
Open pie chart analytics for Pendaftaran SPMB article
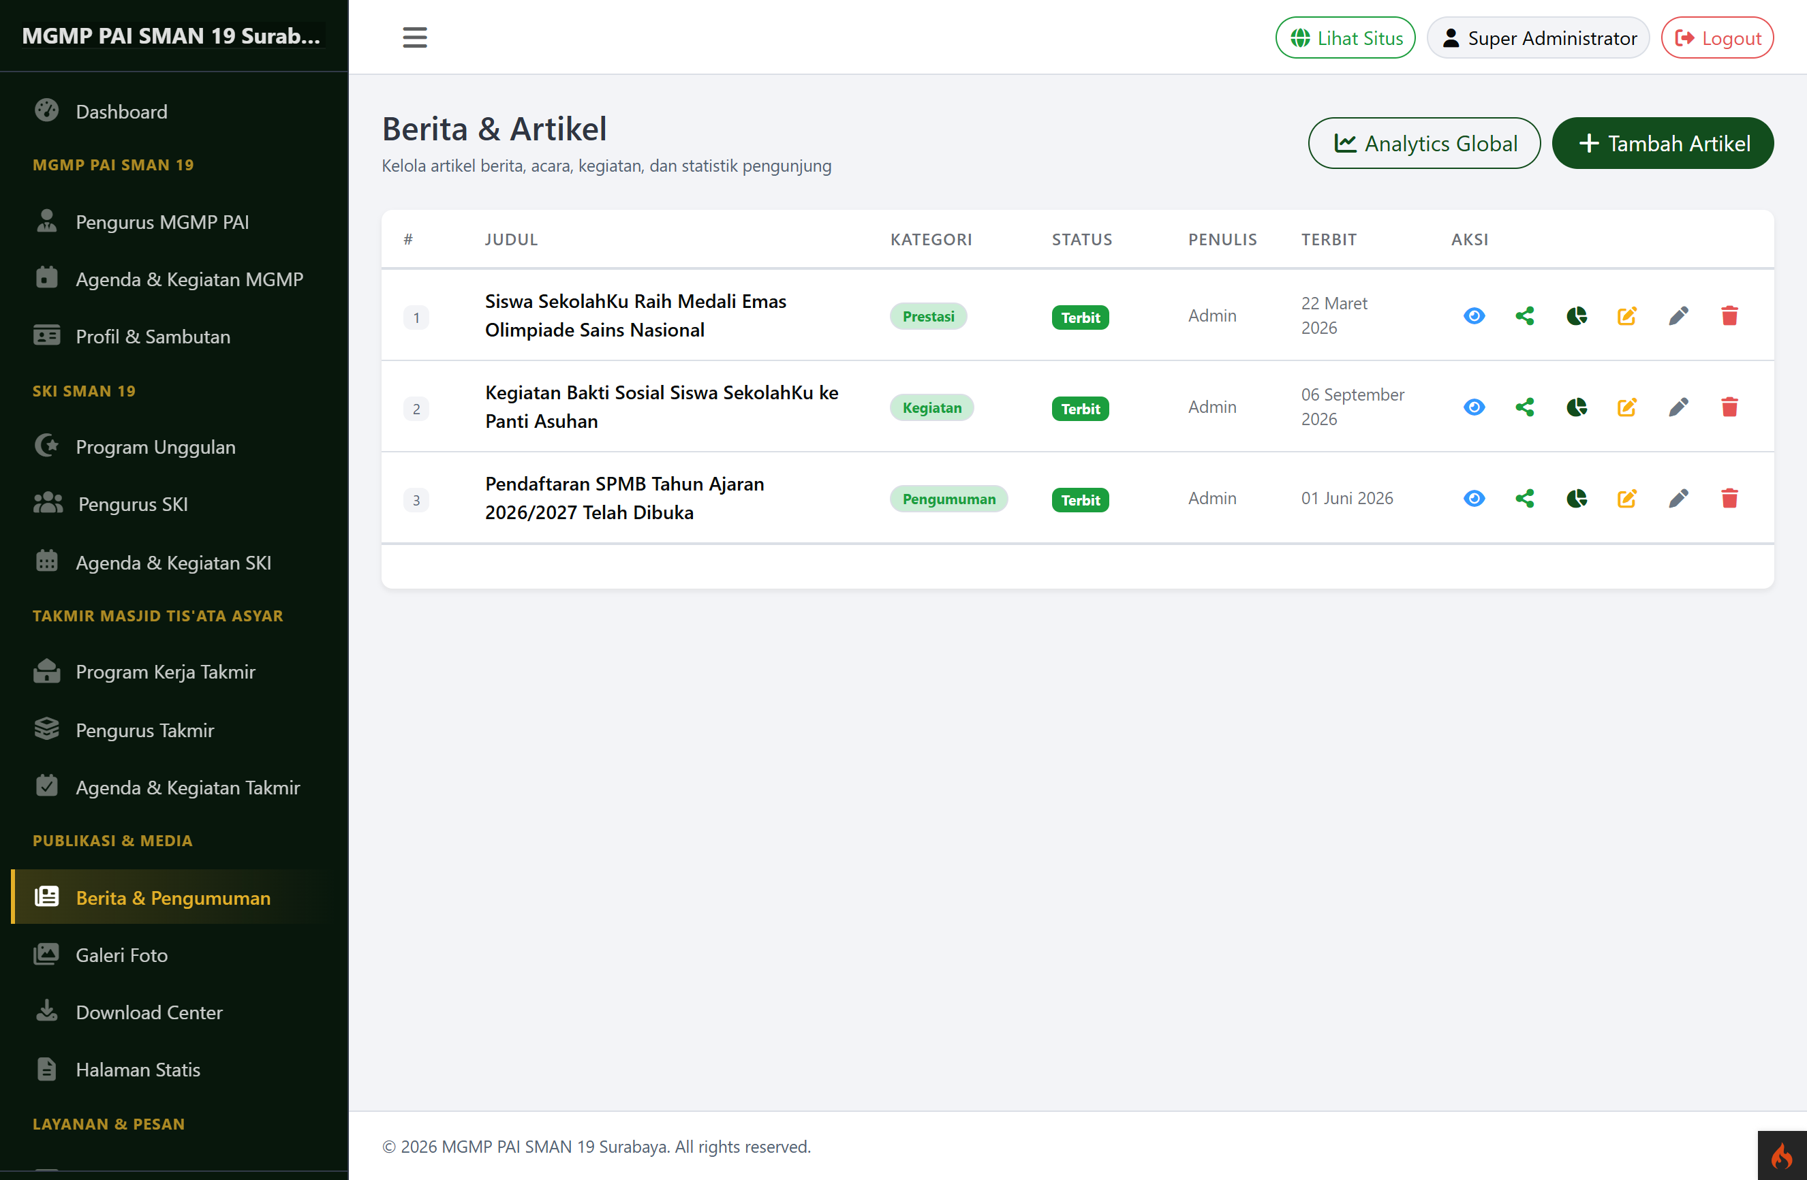[x=1576, y=498]
